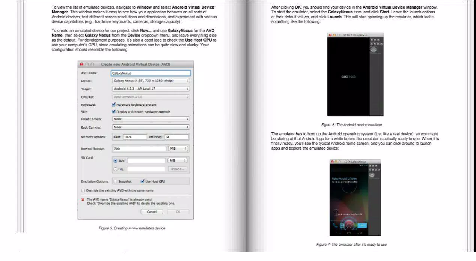Click the Browse... button for SD card file

point(178,169)
